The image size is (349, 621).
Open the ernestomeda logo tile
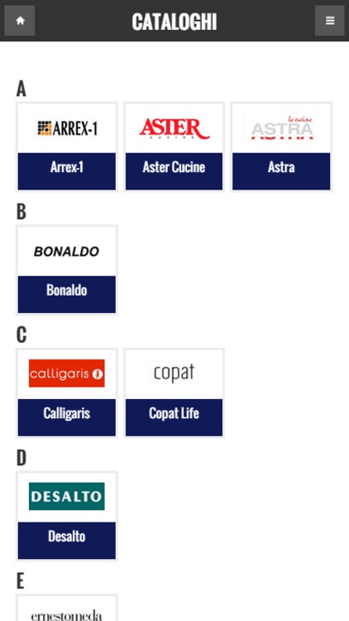pos(67,609)
